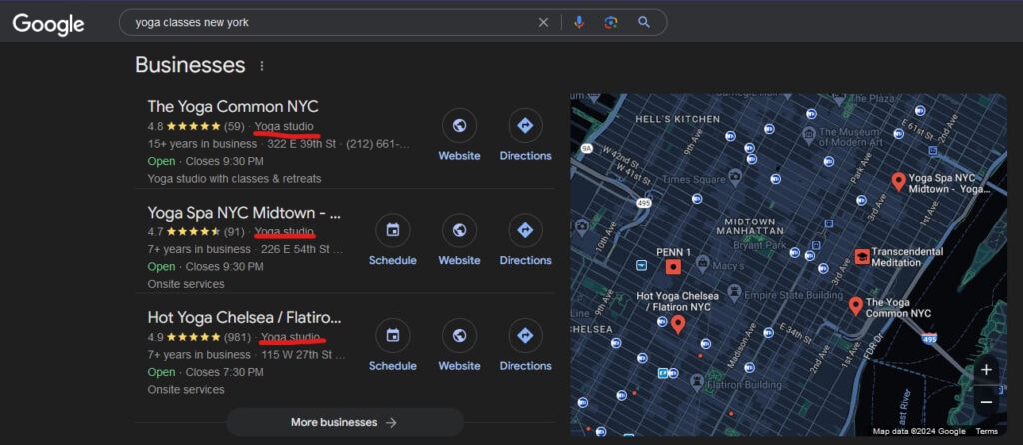The image size is (1023, 445).
Task: Open Hot Yoga Chelsea schedule calendar icon
Action: click(392, 336)
